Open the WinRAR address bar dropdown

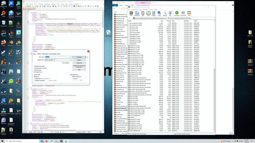[x=214, y=18]
